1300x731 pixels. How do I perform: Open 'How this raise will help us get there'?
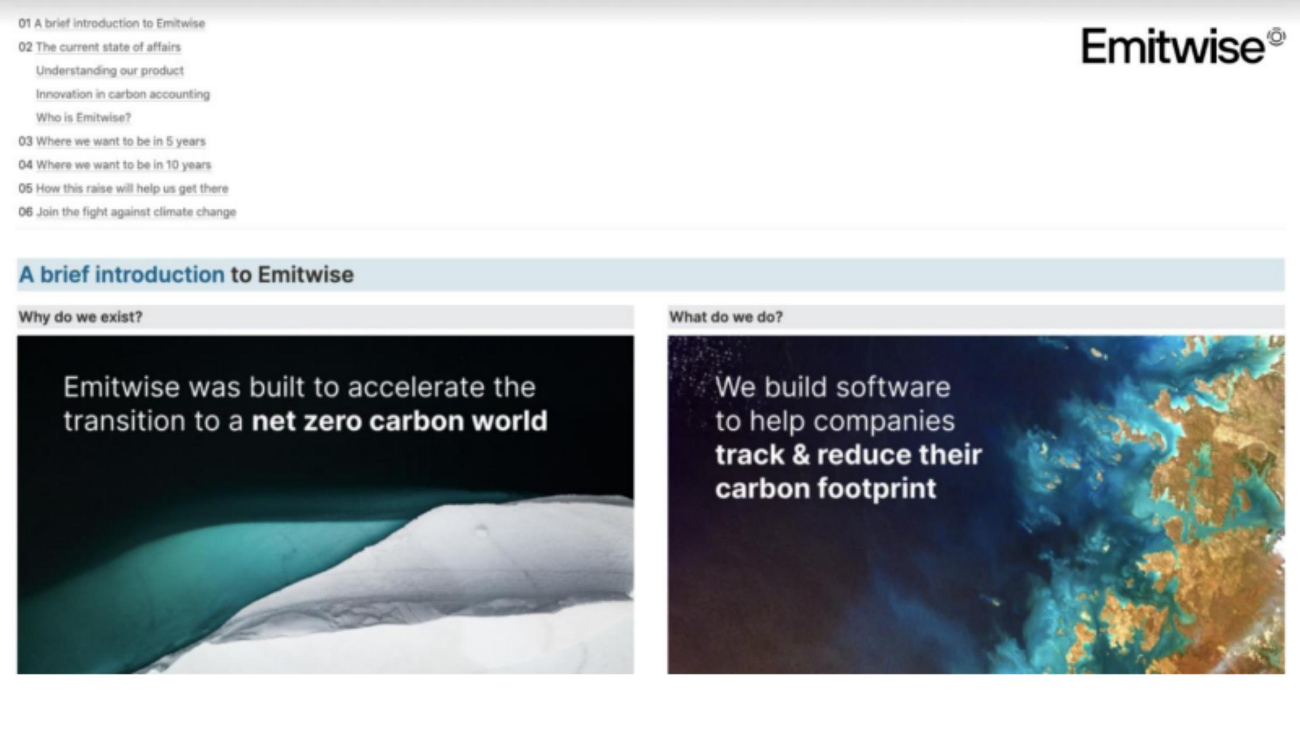tap(132, 188)
